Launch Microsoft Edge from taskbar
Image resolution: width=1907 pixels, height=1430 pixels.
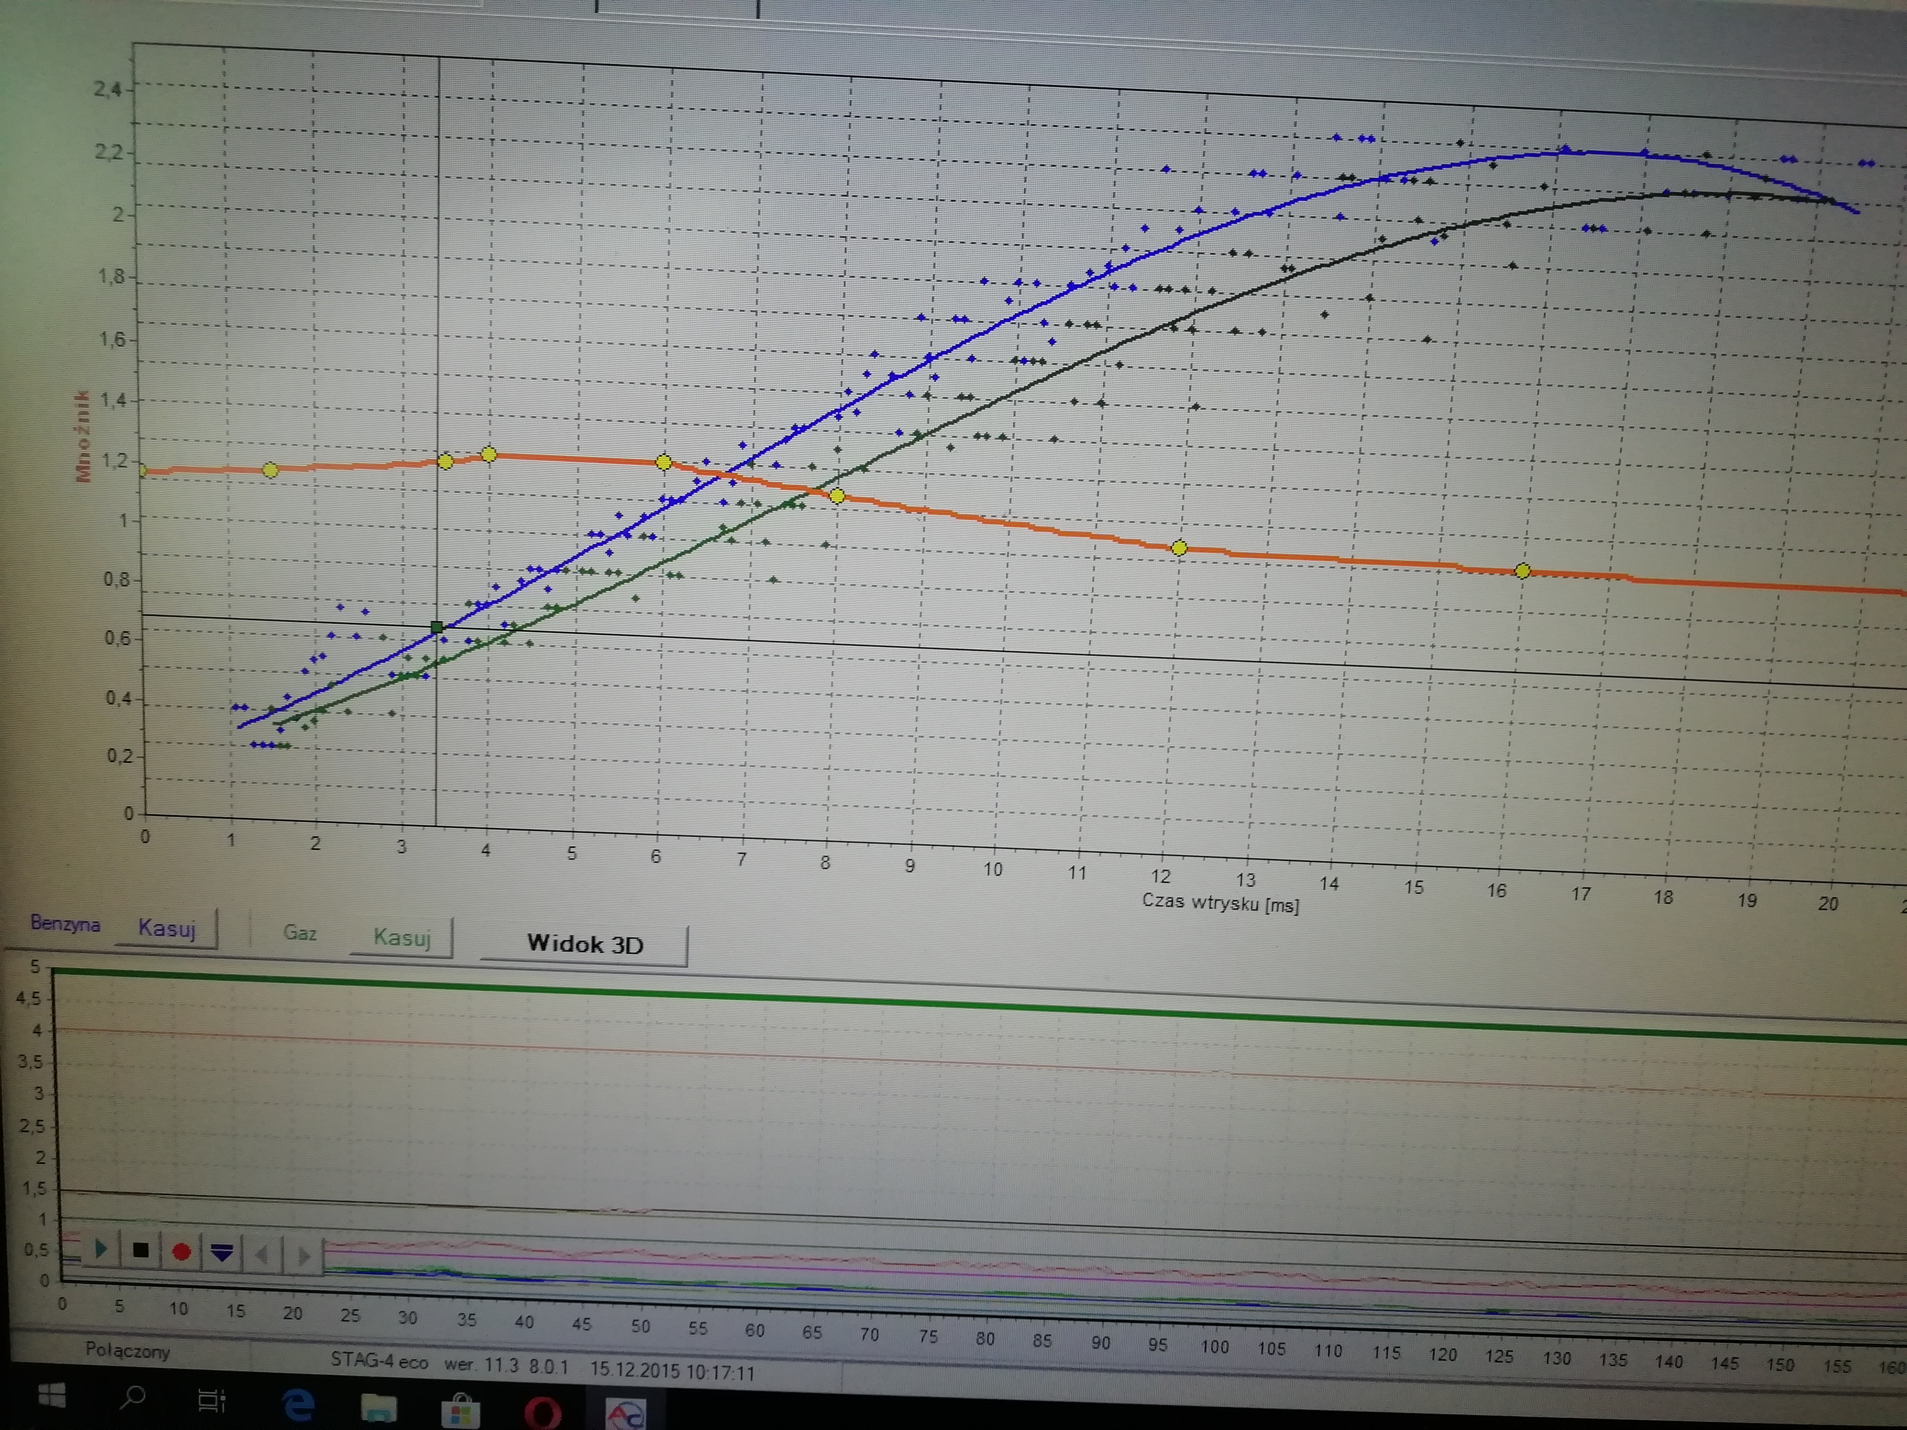click(x=298, y=1406)
